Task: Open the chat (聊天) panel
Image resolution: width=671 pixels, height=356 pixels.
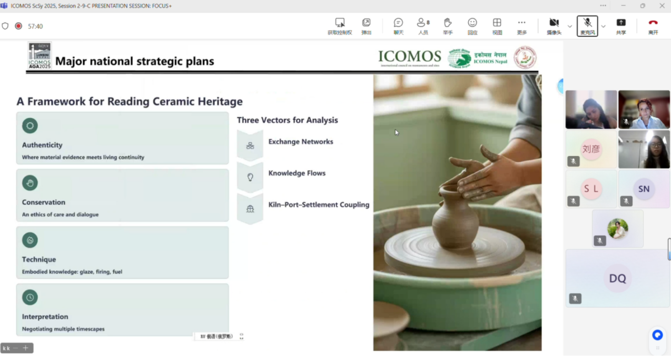Action: pyautogui.click(x=398, y=26)
